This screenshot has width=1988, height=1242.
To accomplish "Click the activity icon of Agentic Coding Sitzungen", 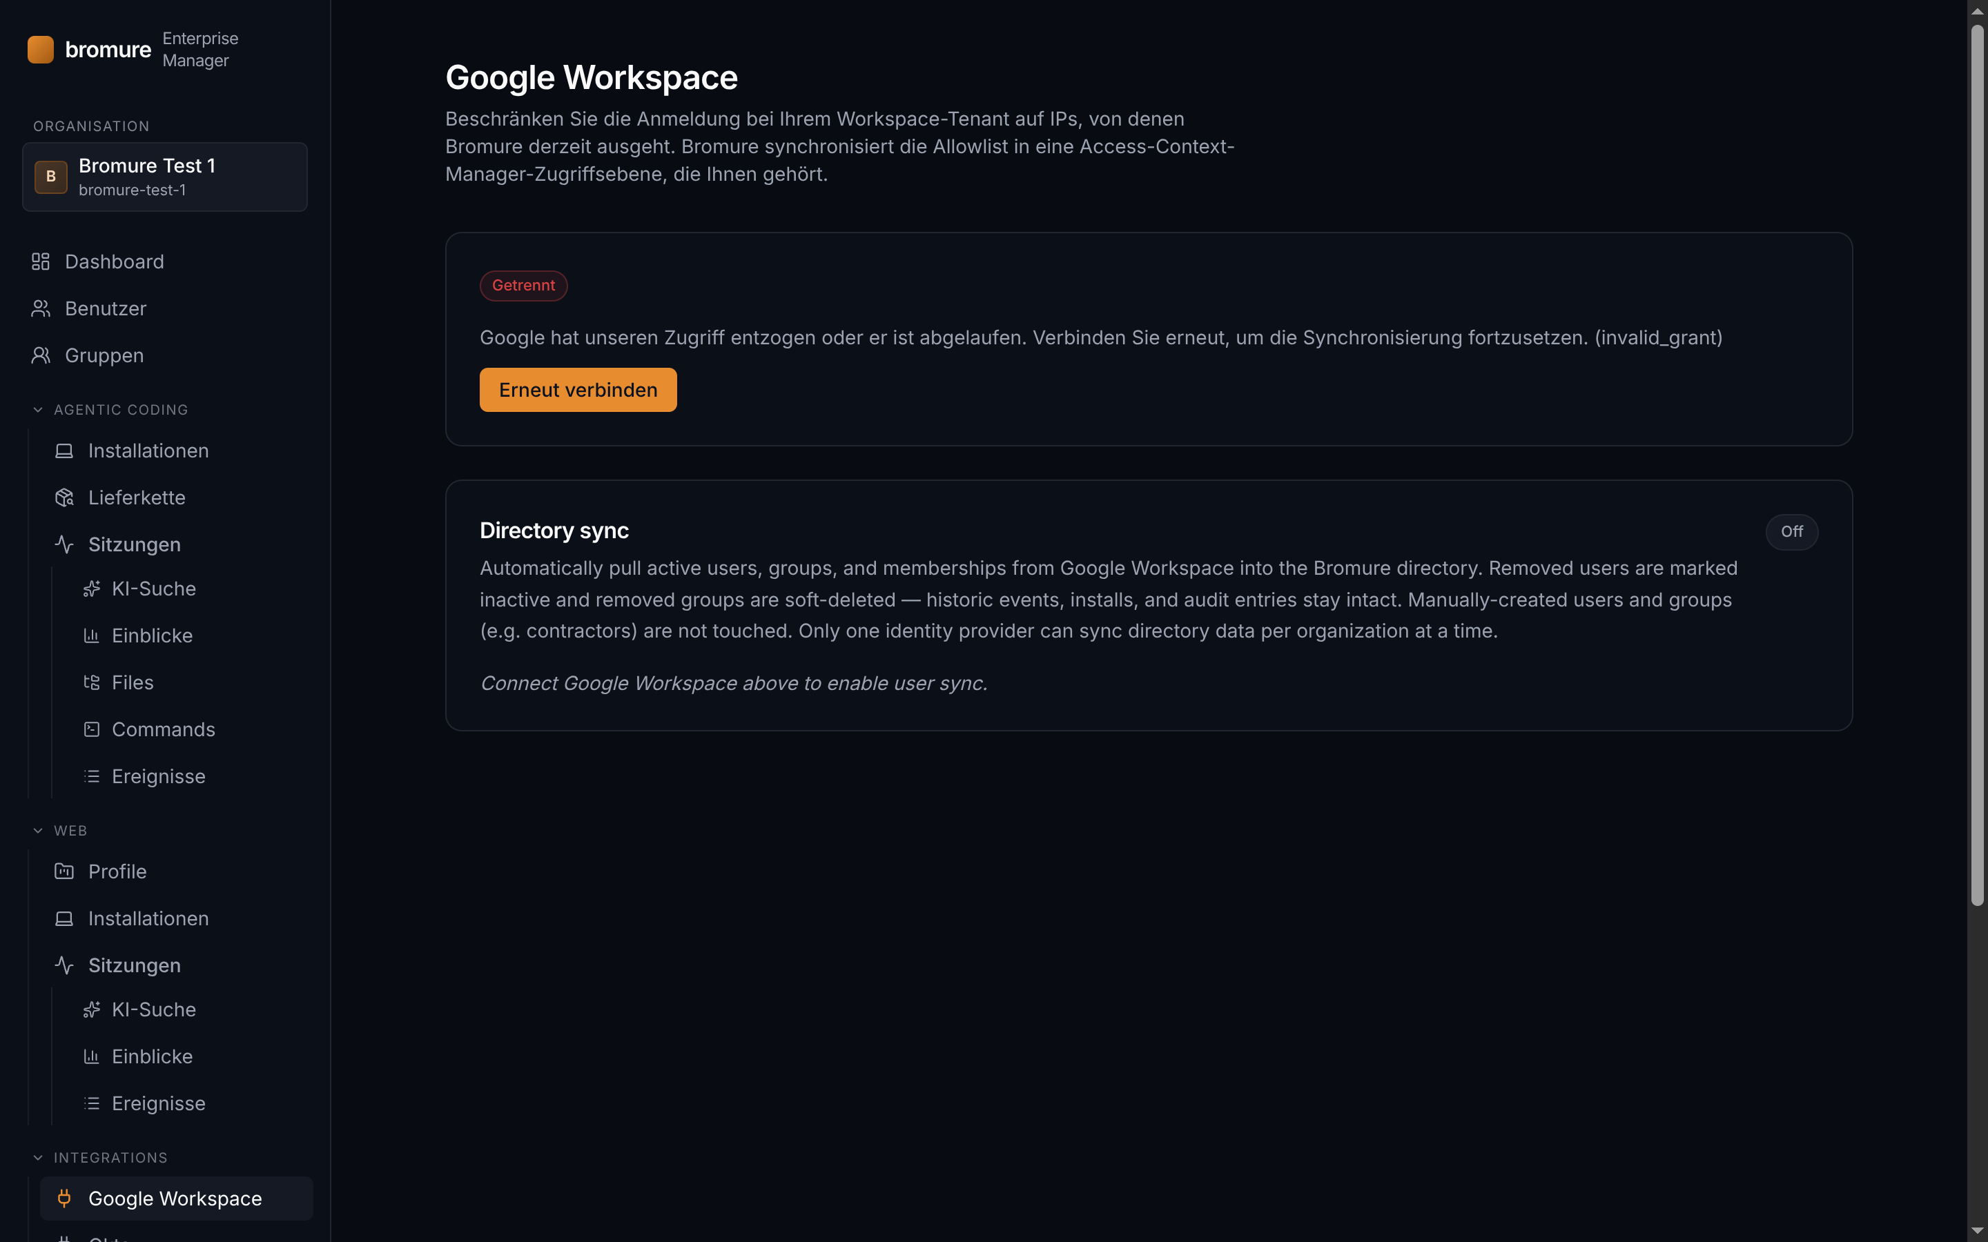I will click(x=64, y=544).
